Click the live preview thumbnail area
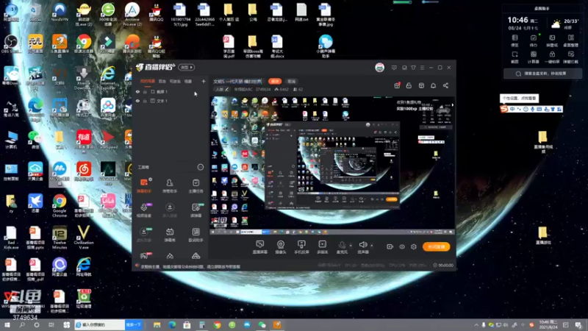588x331 pixels. pos(332,166)
